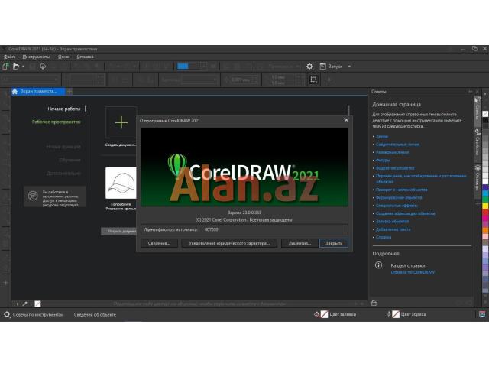Image resolution: width=489 pixels, height=367 pixels.
Task: Click the crop frame icon in property bar
Action: tap(313, 80)
